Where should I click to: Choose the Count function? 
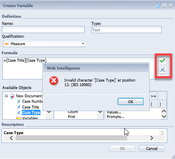(73, 112)
